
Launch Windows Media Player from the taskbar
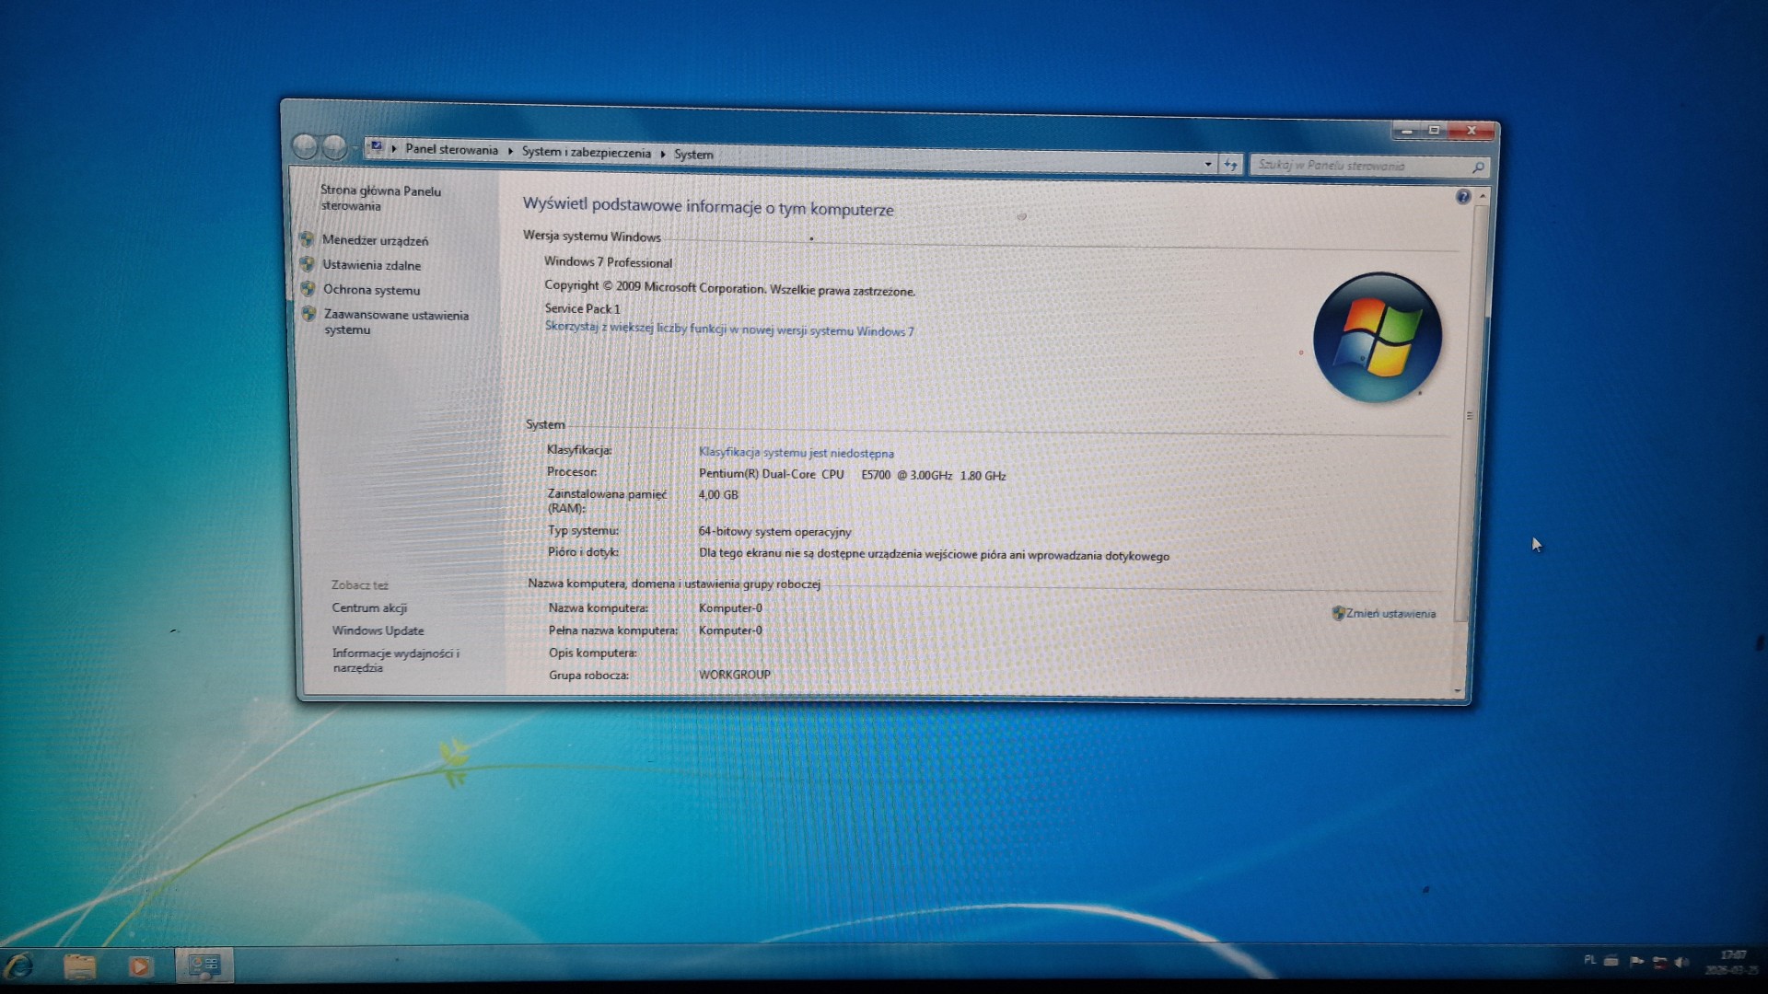(140, 966)
